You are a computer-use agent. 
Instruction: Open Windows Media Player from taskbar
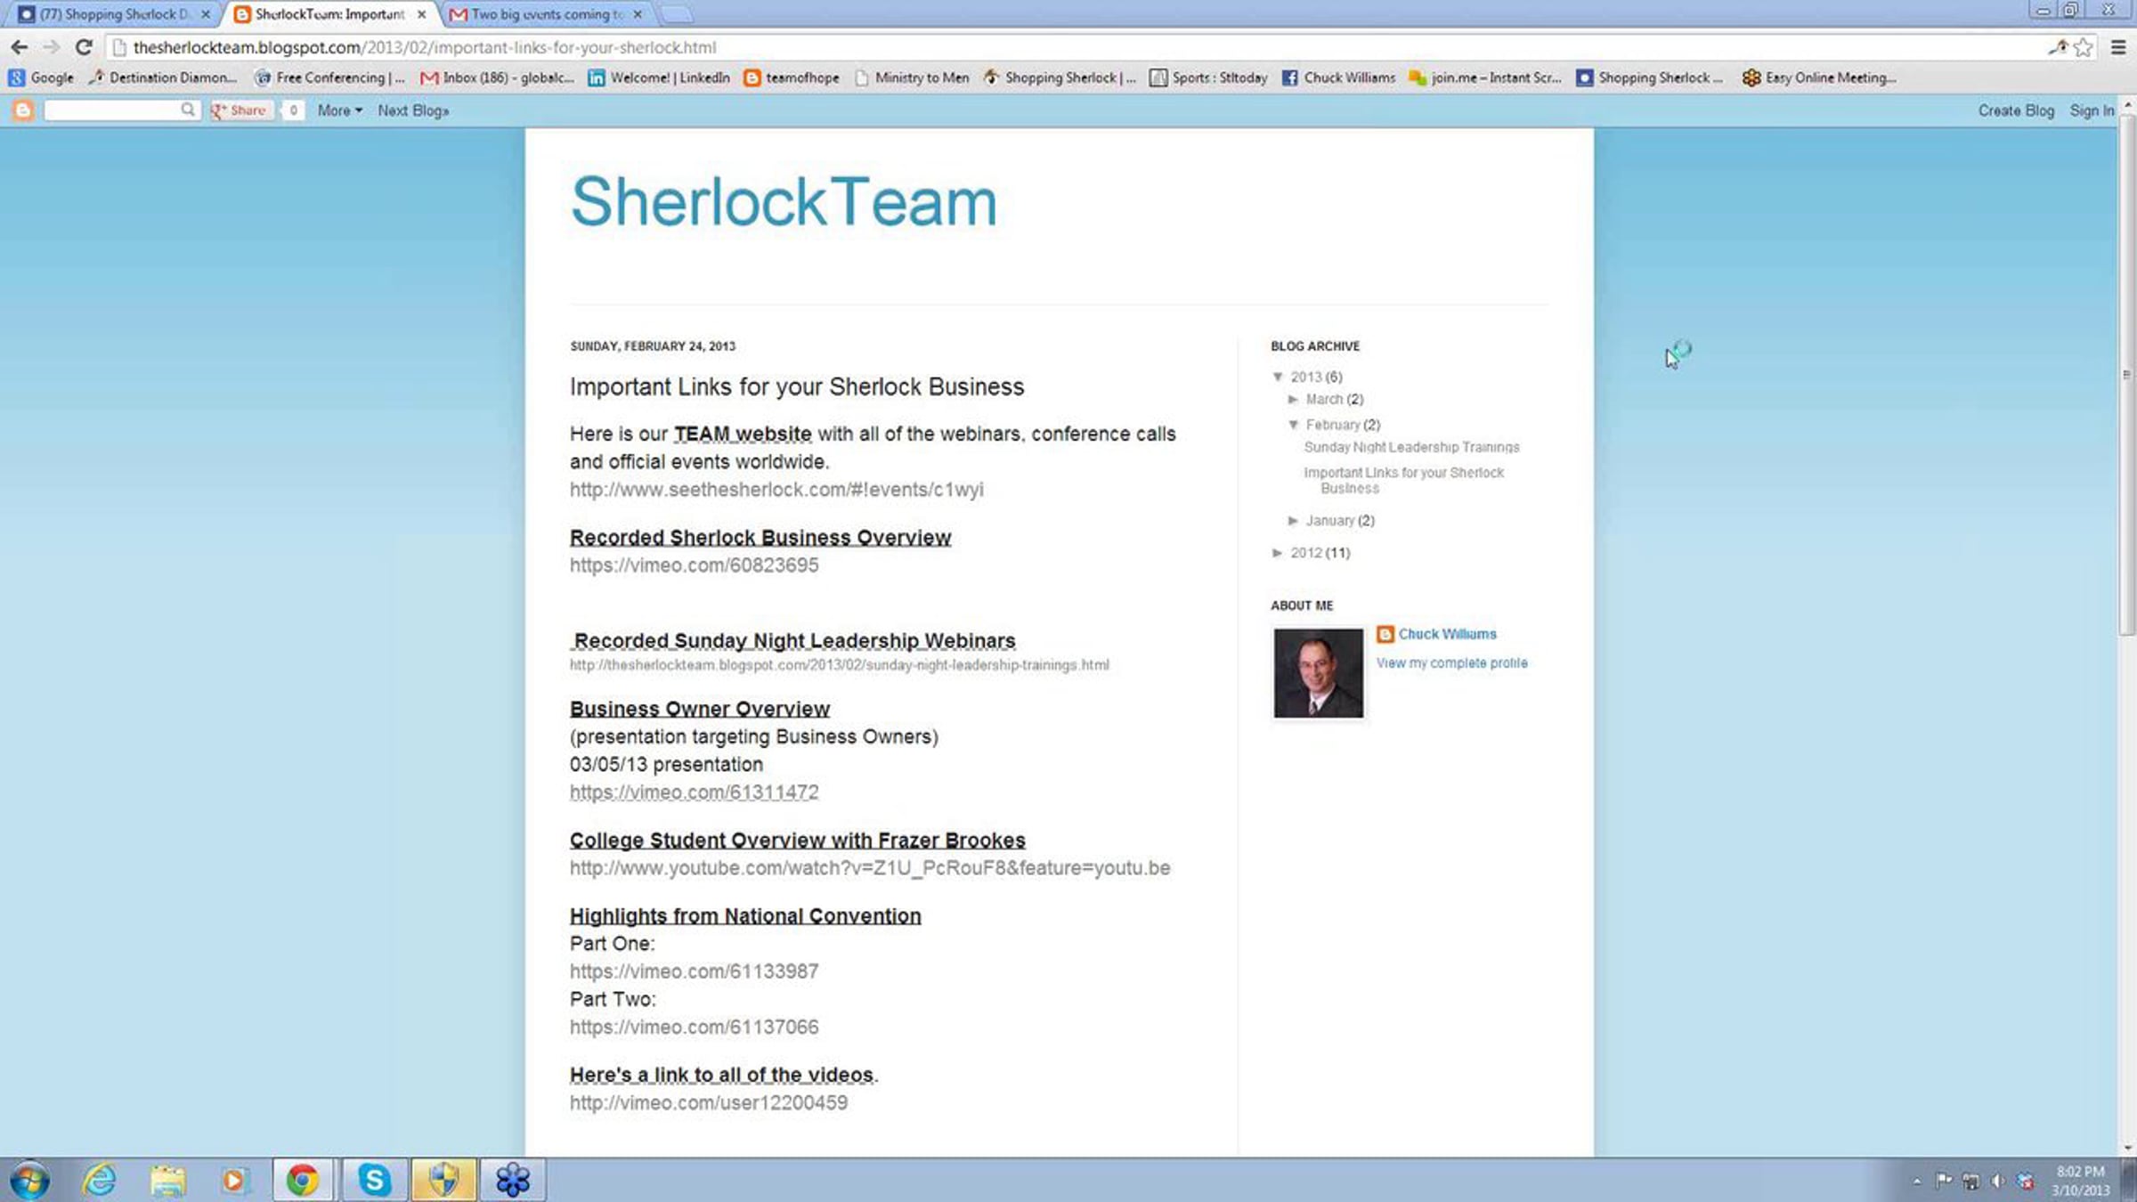coord(233,1181)
